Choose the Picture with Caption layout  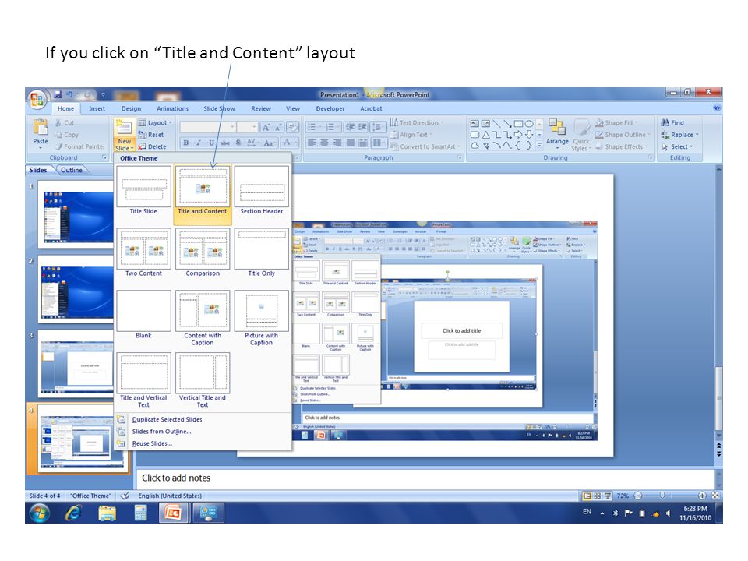click(x=262, y=318)
